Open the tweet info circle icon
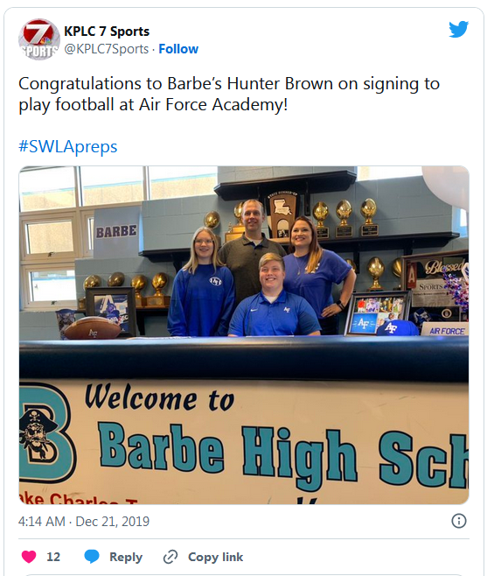501x576 pixels. 459,521
